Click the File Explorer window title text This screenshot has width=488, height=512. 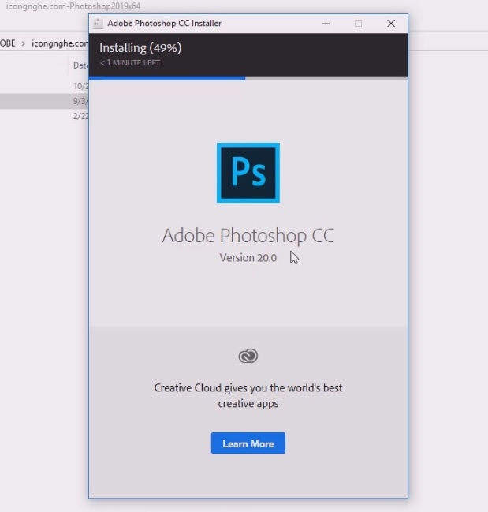click(73, 6)
